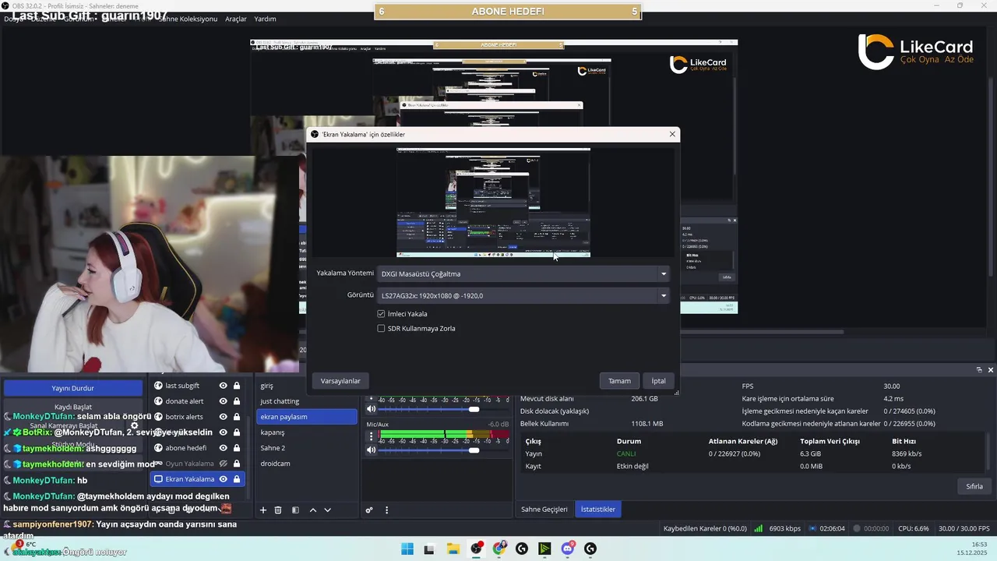Click the globe icon of donate alert source

pyautogui.click(x=158, y=401)
